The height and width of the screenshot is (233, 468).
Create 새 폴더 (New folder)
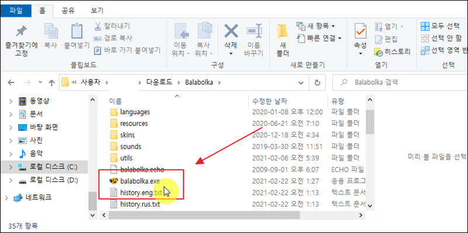(x=282, y=40)
